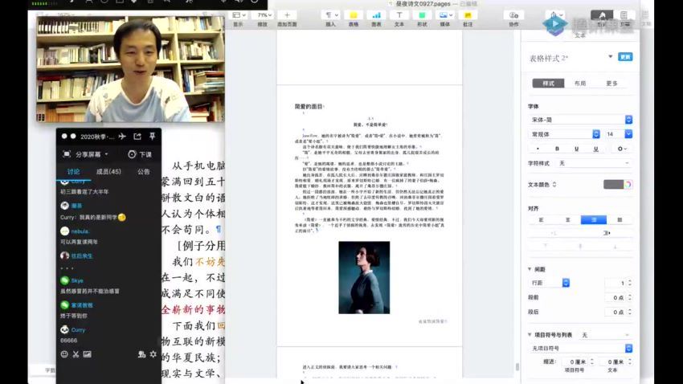Open the Media (媒体) toolbar menu
Screen dimensions: 683x384
445,15
